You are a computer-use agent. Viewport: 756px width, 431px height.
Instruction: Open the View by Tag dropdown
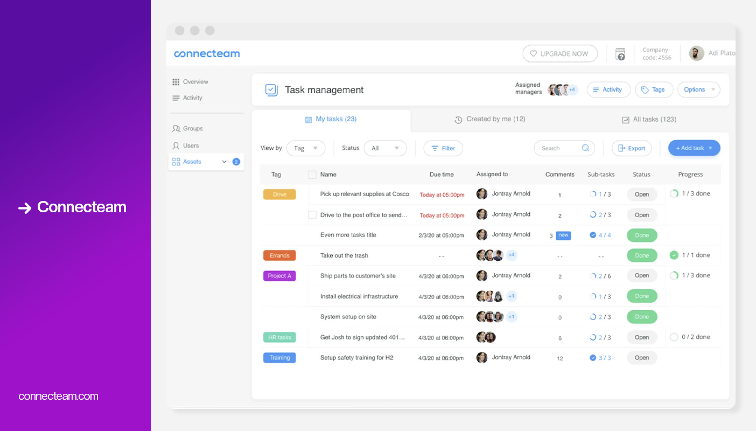306,148
